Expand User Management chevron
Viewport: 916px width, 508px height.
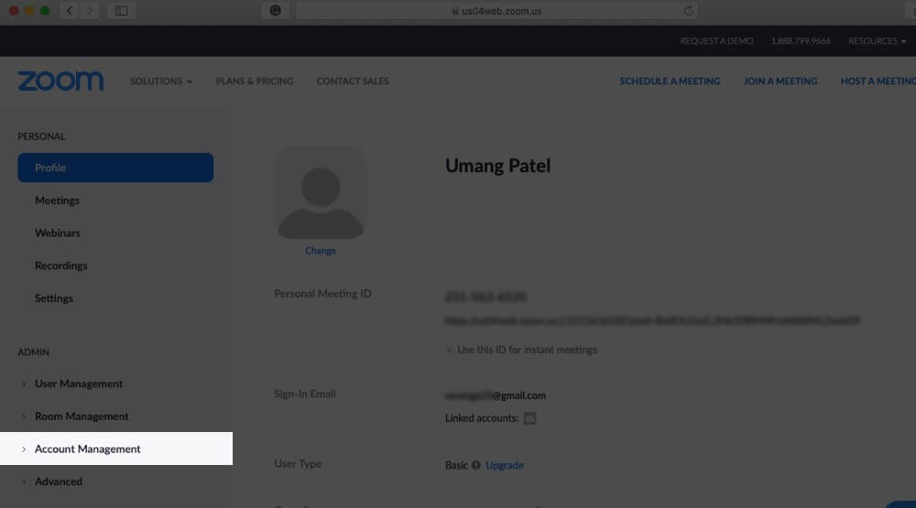24,384
